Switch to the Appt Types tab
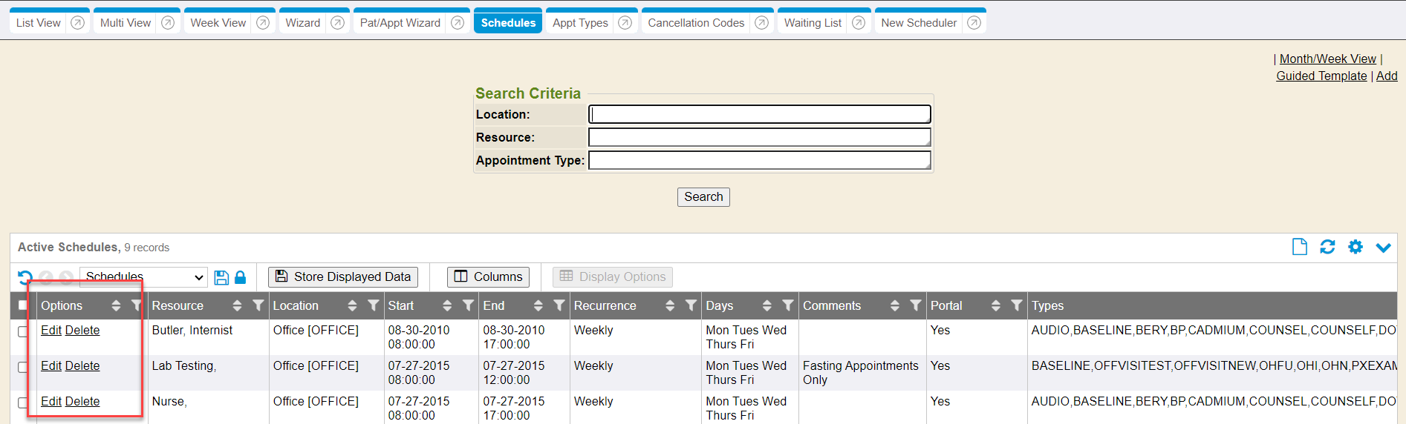 (x=580, y=23)
